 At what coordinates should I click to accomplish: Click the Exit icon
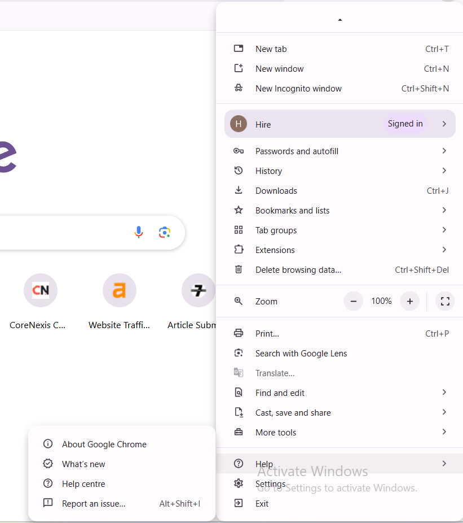tap(239, 503)
